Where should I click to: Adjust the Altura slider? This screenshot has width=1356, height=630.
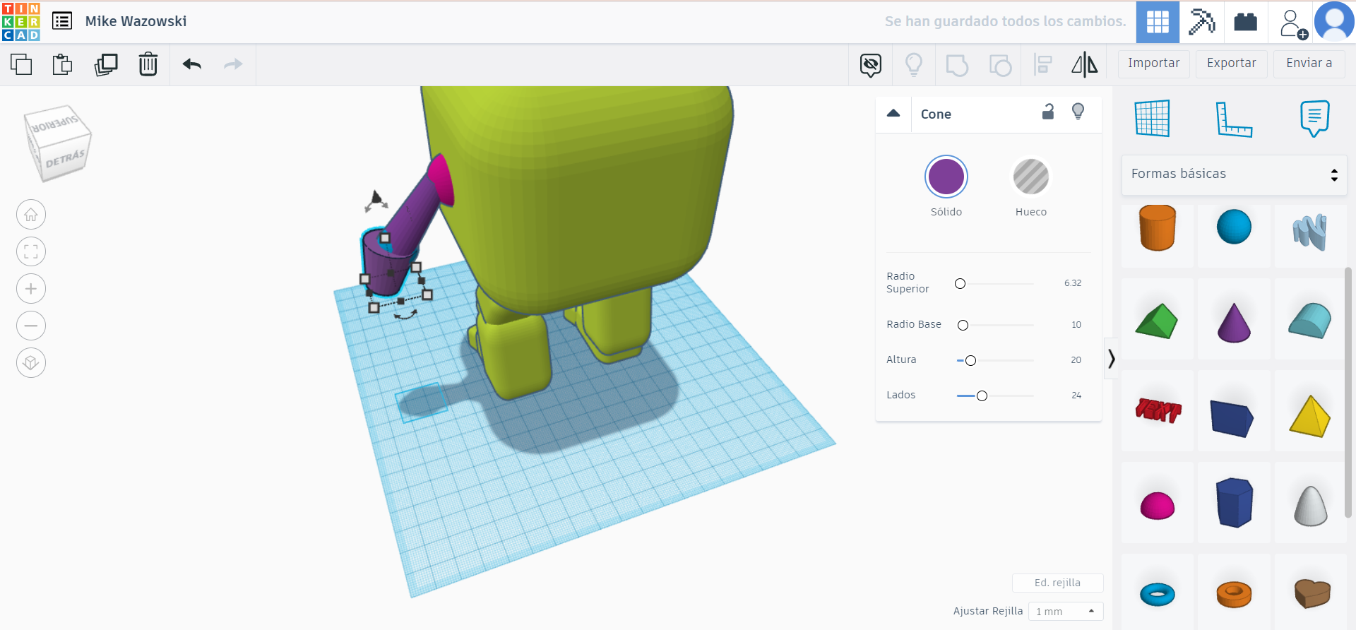pyautogui.click(x=970, y=361)
